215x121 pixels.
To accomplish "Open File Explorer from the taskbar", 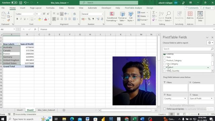I will [64, 119].
